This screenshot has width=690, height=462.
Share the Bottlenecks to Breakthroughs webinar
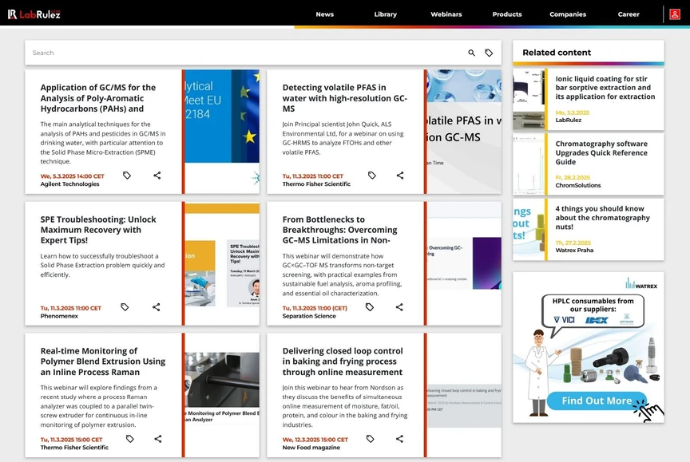pos(399,307)
